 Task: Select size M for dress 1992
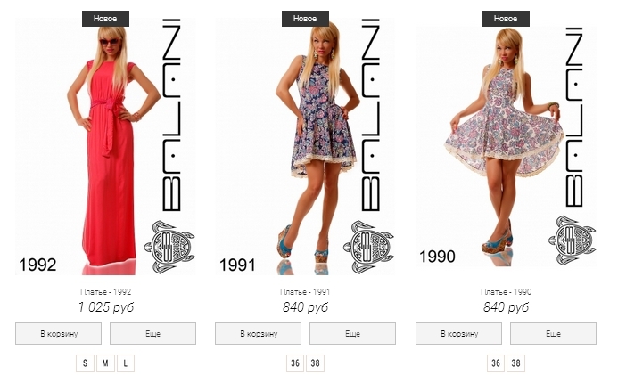[x=105, y=363]
